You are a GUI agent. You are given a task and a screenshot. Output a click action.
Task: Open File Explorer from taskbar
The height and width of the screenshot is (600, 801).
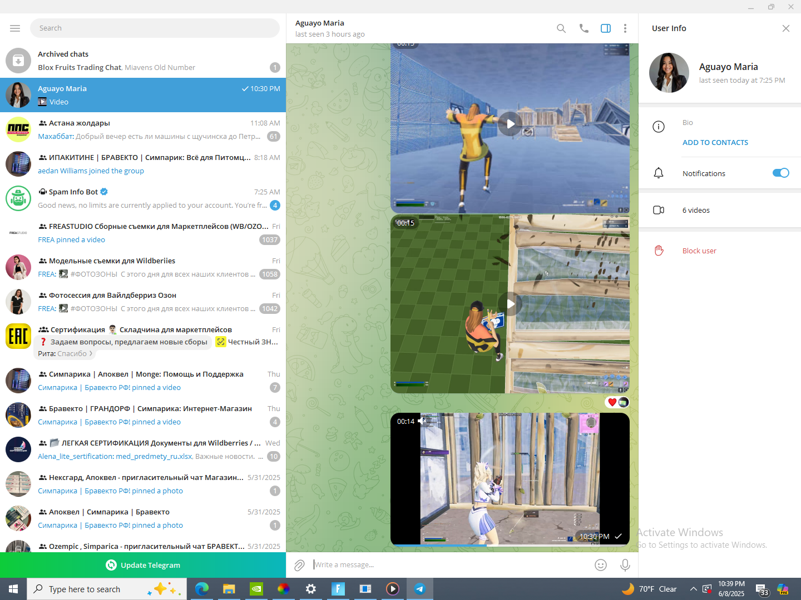pyautogui.click(x=229, y=589)
